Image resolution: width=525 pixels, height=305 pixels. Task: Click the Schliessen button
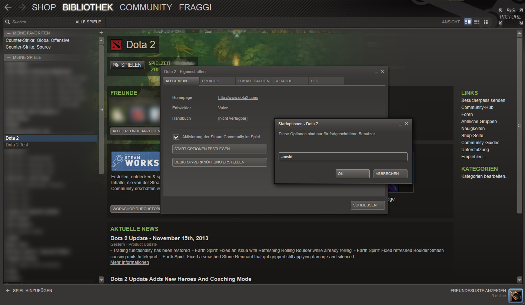pos(368,205)
